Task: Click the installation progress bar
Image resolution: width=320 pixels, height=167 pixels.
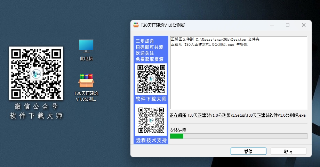Action: coord(239,136)
